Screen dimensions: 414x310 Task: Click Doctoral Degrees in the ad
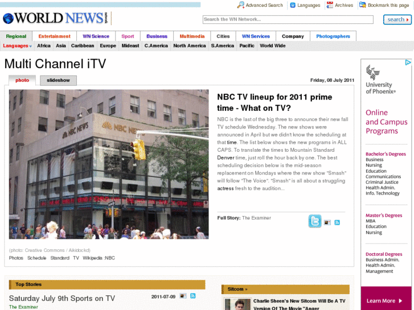[x=384, y=254]
